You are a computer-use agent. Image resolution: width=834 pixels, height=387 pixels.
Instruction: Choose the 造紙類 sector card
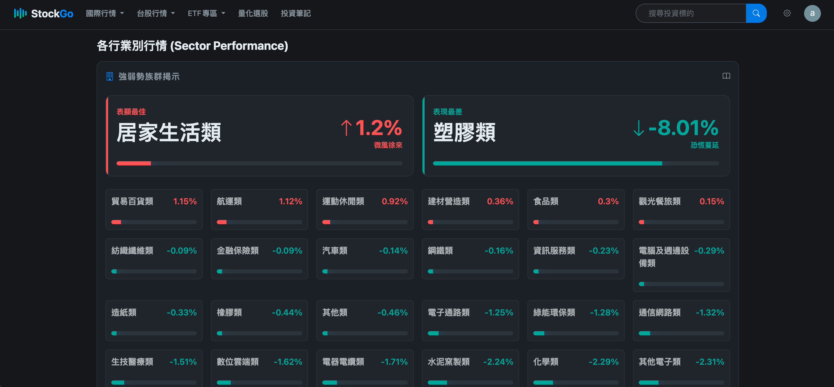click(x=154, y=320)
